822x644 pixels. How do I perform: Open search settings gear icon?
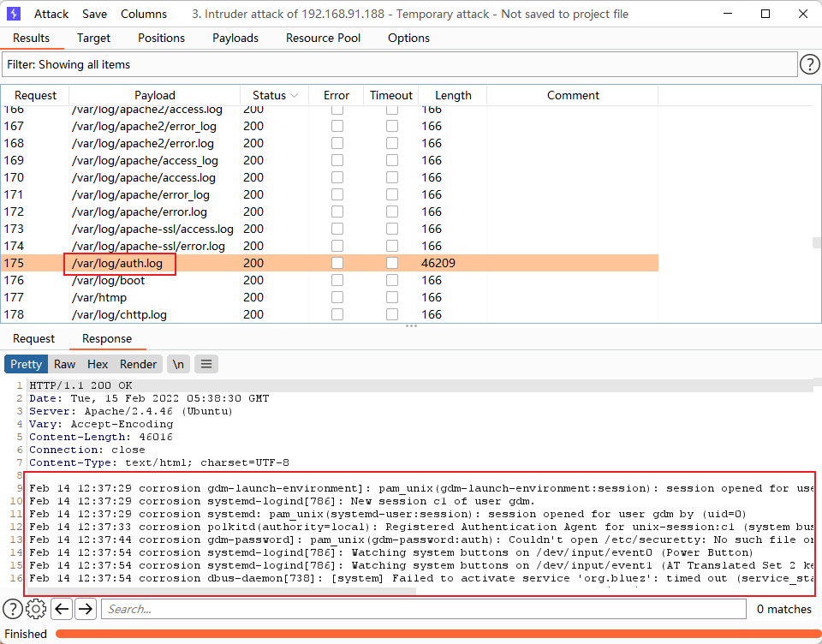(x=36, y=609)
